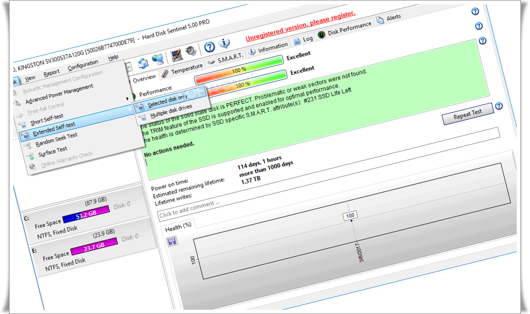Image resolution: width=530 pixels, height=314 pixels.
Task: Click the "(87.9 GB)" size of C: drive
Action: click(95, 201)
